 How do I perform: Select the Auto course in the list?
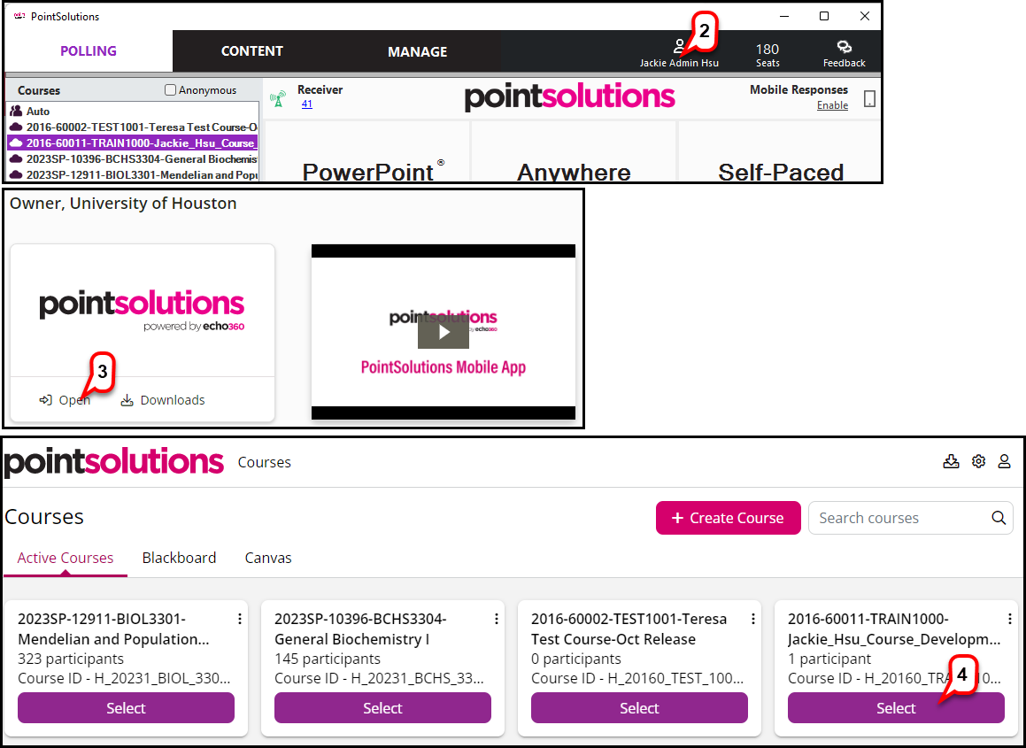click(x=134, y=112)
